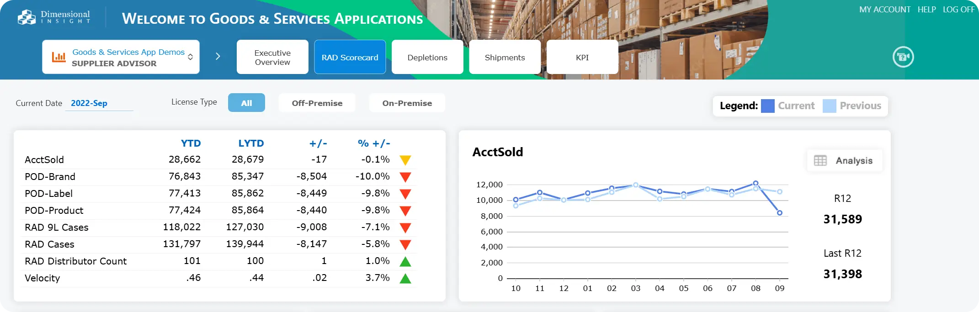Image resolution: width=979 pixels, height=312 pixels.
Task: Select the POD-Label row label
Action: (x=48, y=194)
